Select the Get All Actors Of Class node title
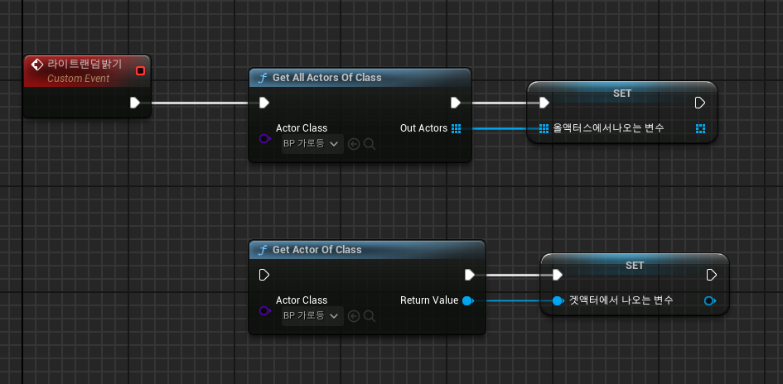The image size is (783, 384). pos(327,77)
